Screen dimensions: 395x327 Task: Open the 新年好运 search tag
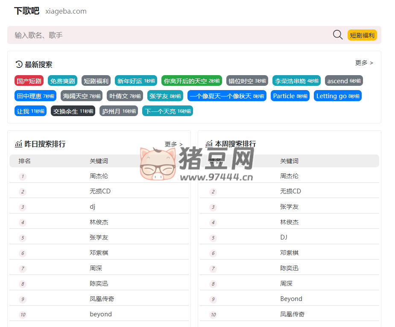pos(135,81)
